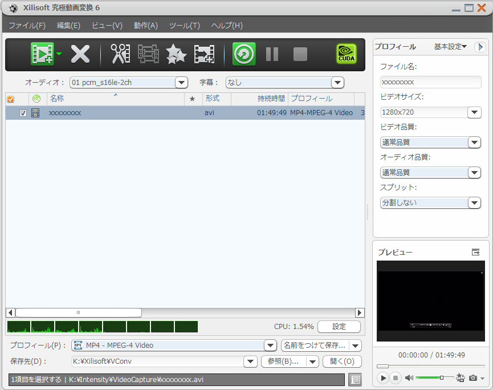Mute the preview speaker icon

(409, 377)
